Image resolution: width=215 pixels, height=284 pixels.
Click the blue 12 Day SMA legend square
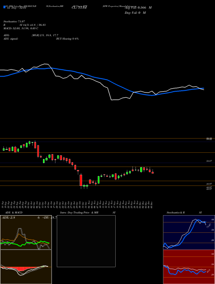click(4, 7)
